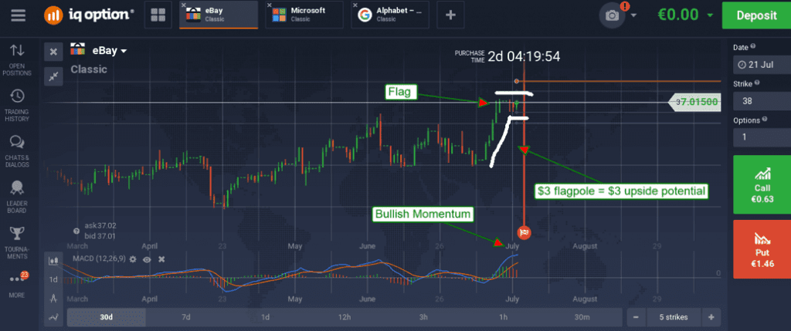Image resolution: width=791 pixels, height=331 pixels.
Task: Open the candlestick chart type selector
Action: point(53,261)
